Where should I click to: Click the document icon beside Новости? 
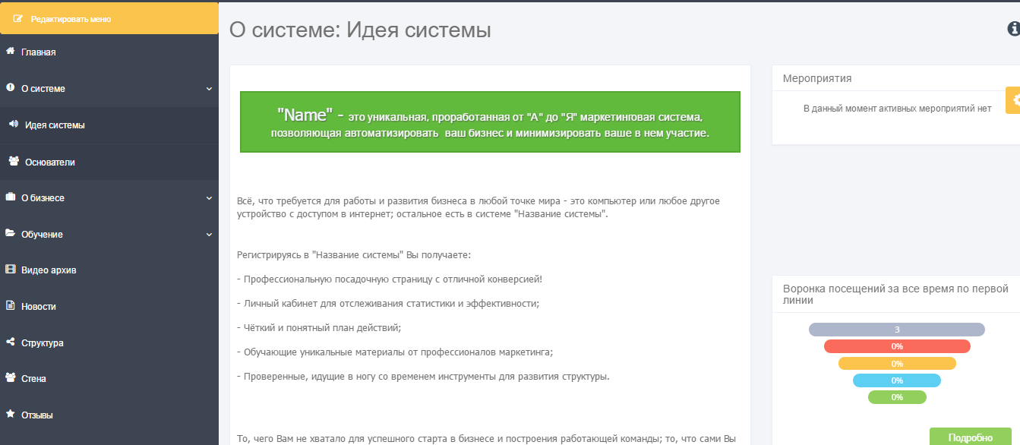tap(11, 306)
